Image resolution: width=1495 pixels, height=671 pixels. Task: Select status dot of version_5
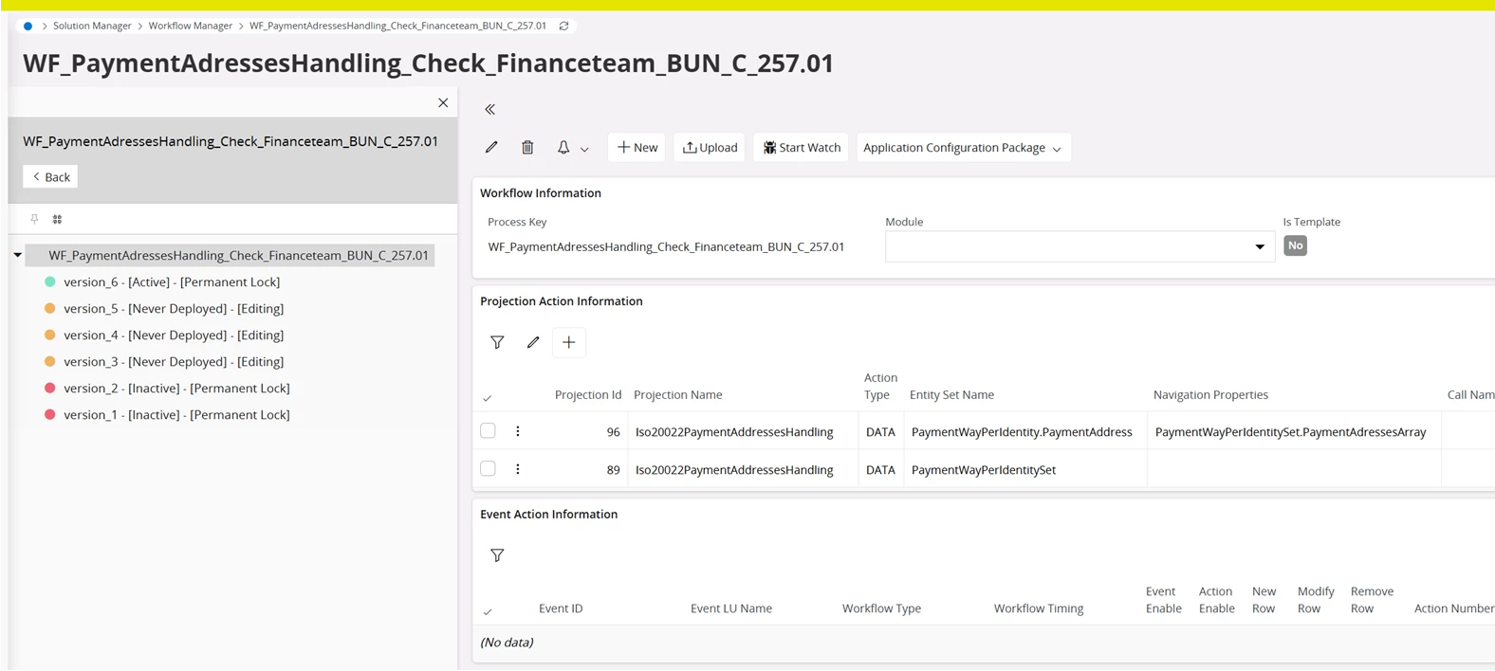tap(50, 308)
